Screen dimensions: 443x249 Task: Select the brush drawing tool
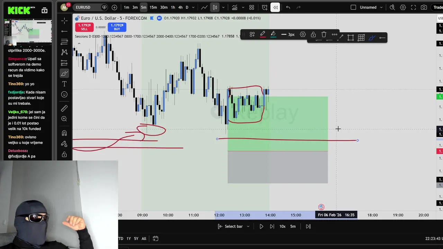point(64,73)
